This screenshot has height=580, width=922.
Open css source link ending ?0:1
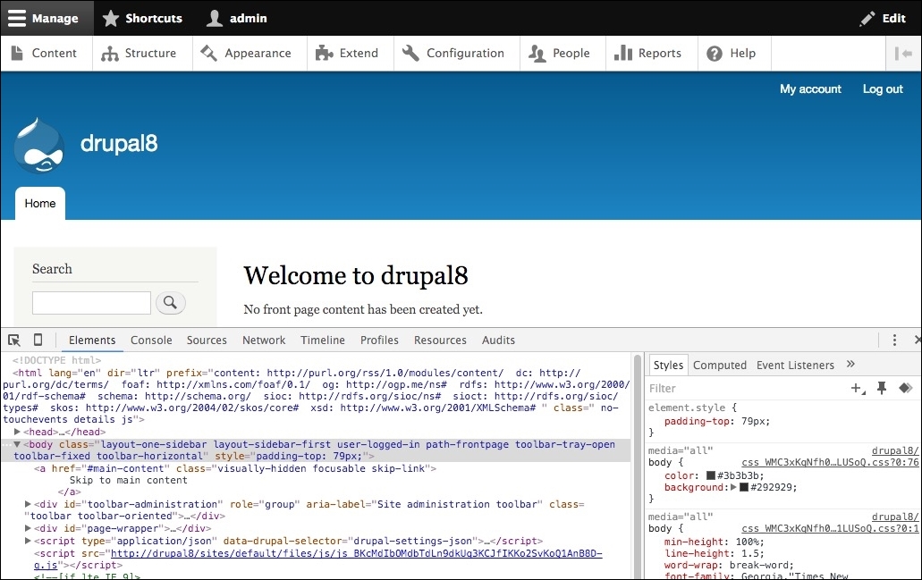click(x=830, y=529)
